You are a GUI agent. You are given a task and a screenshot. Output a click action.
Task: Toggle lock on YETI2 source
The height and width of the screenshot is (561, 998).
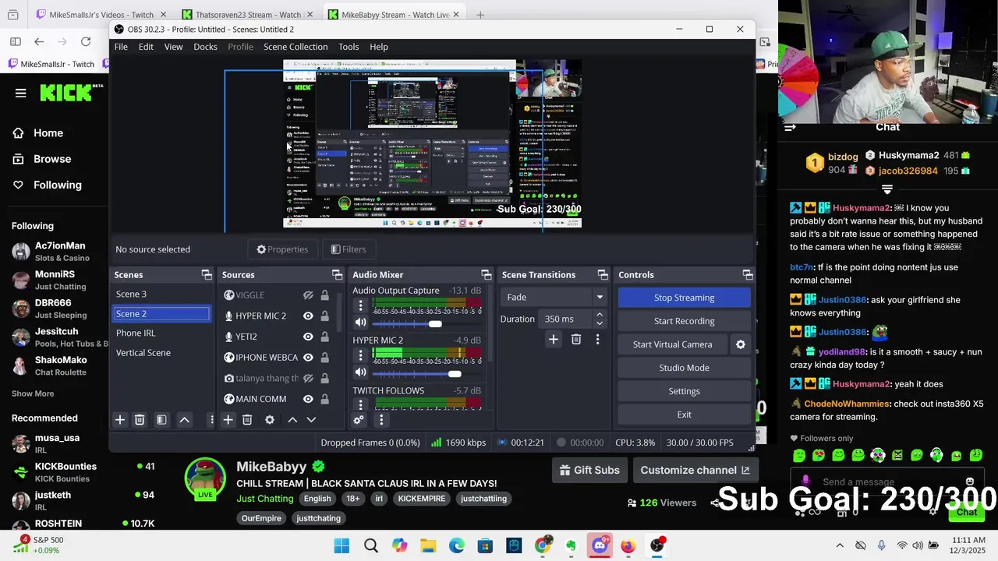pyautogui.click(x=324, y=337)
